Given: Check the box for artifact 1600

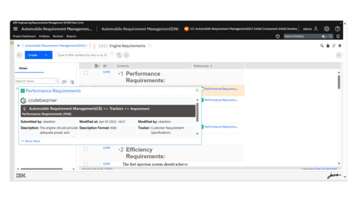Looking at the screenshot, I should [x=86, y=164].
